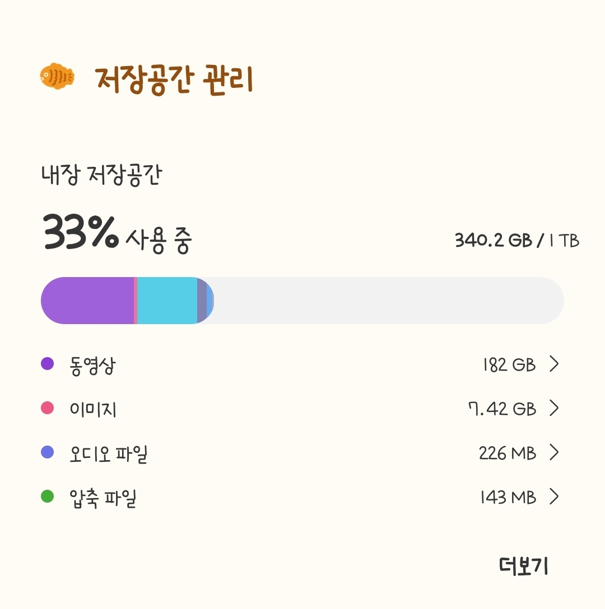Click the blue dot beside 오디오 파일
Viewport: 605px width, 609px height.
[x=48, y=452]
